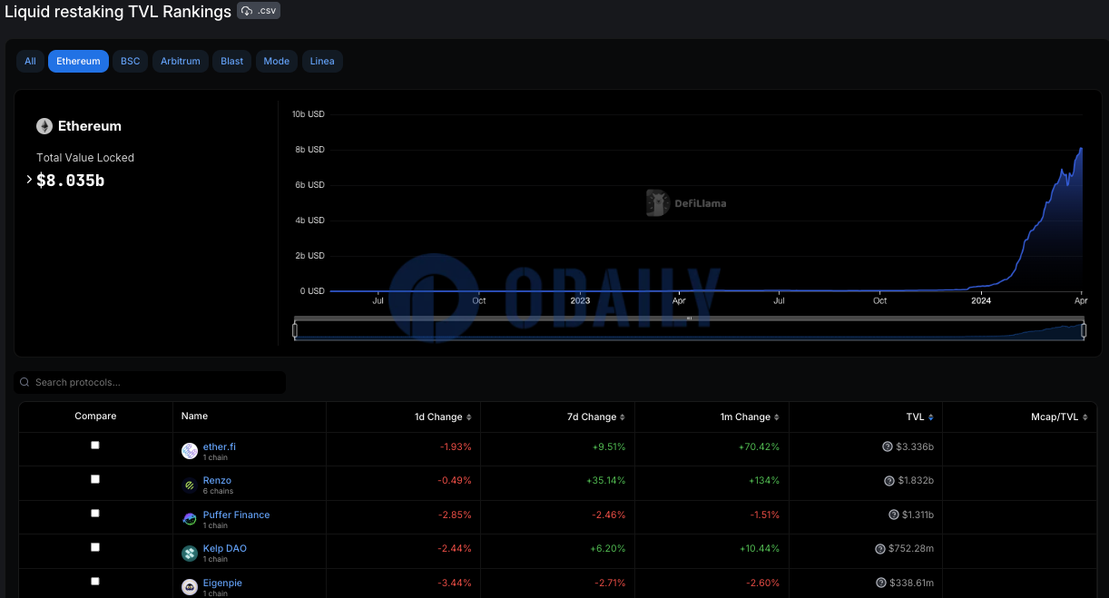The width and height of the screenshot is (1109, 598).
Task: Switch to the Linea chain tab
Action: pyautogui.click(x=322, y=61)
